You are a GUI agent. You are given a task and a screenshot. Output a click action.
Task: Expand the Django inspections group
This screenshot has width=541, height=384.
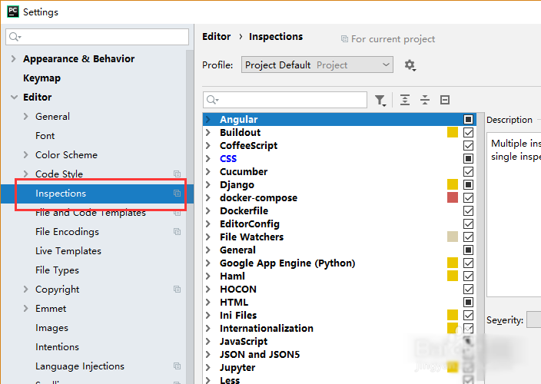pyautogui.click(x=208, y=185)
